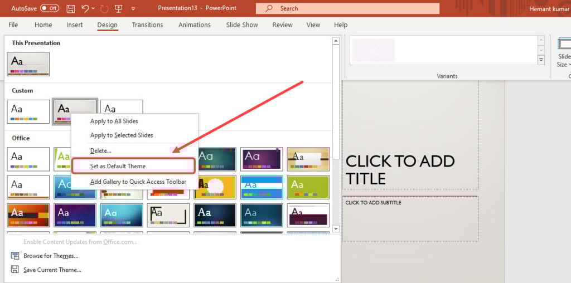Open Customize Quick Access Toolbar dropdown
Image resolution: width=571 pixels, height=283 pixels.
pos(133,8)
